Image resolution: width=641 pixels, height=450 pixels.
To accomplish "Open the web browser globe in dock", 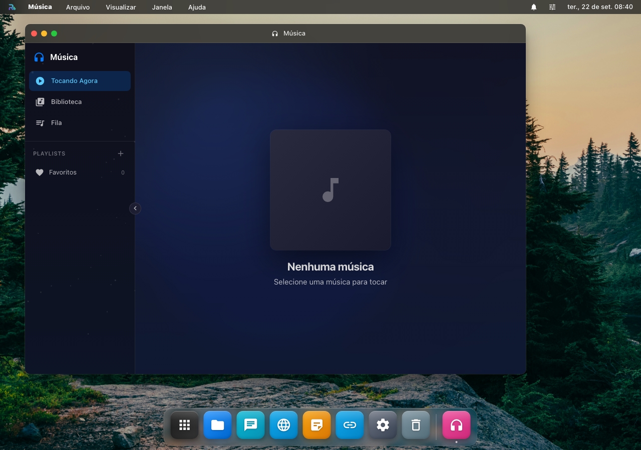I will click(284, 425).
